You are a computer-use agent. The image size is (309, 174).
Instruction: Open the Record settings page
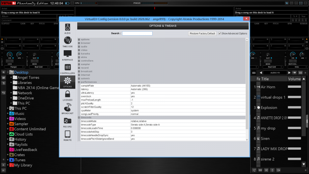click(67, 122)
